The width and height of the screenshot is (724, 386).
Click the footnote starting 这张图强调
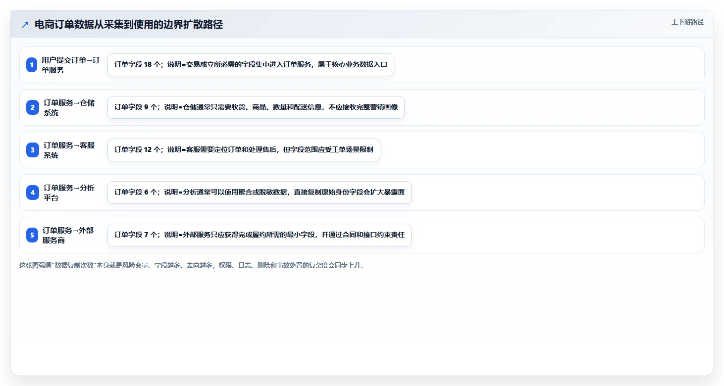click(192, 265)
